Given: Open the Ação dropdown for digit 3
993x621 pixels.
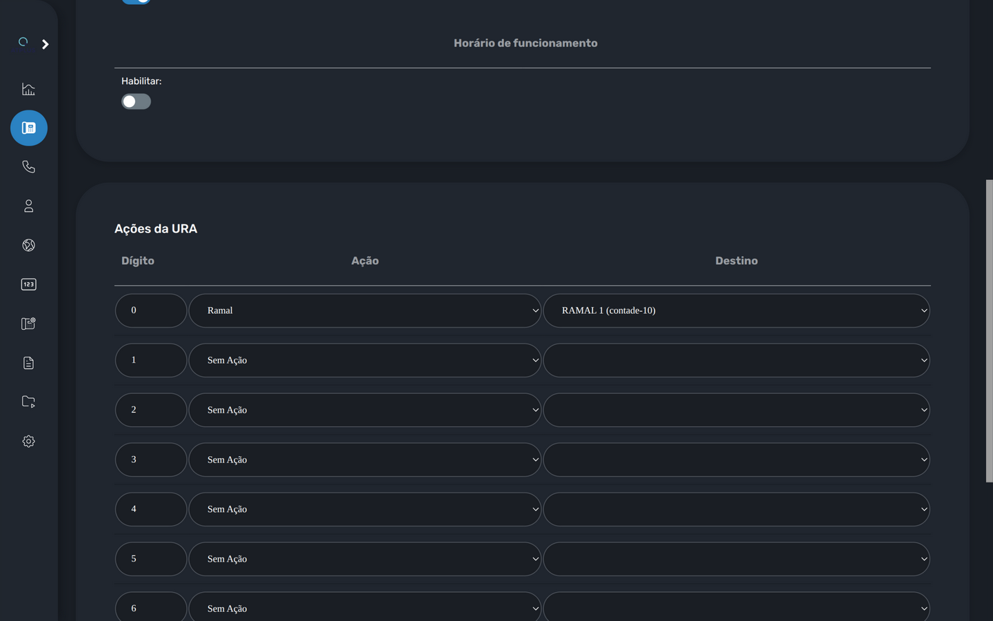Looking at the screenshot, I should [x=365, y=460].
